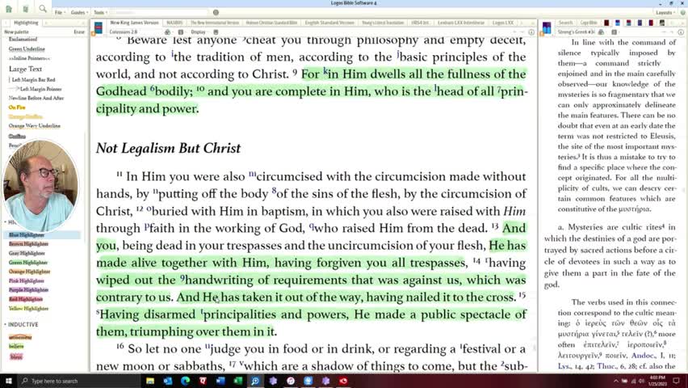
Task: Apply Left Margin Bar Red style
Action: click(x=32, y=80)
